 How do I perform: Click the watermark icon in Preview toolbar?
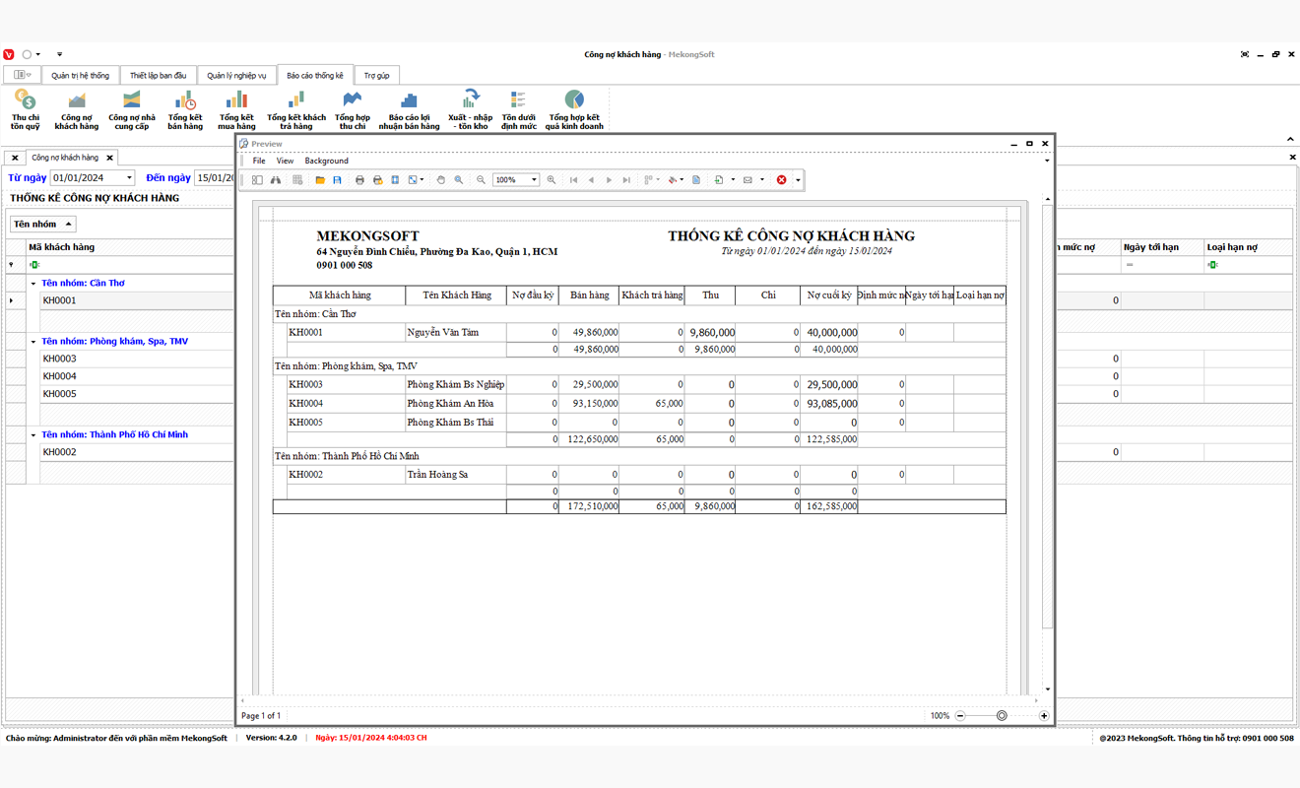coord(696,180)
